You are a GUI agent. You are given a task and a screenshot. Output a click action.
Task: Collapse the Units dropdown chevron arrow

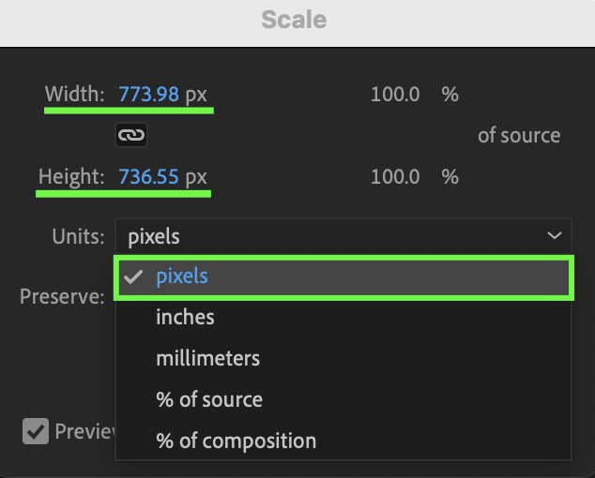coord(554,236)
